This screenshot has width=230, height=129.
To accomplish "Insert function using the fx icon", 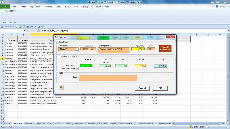I will coord(39,31).
